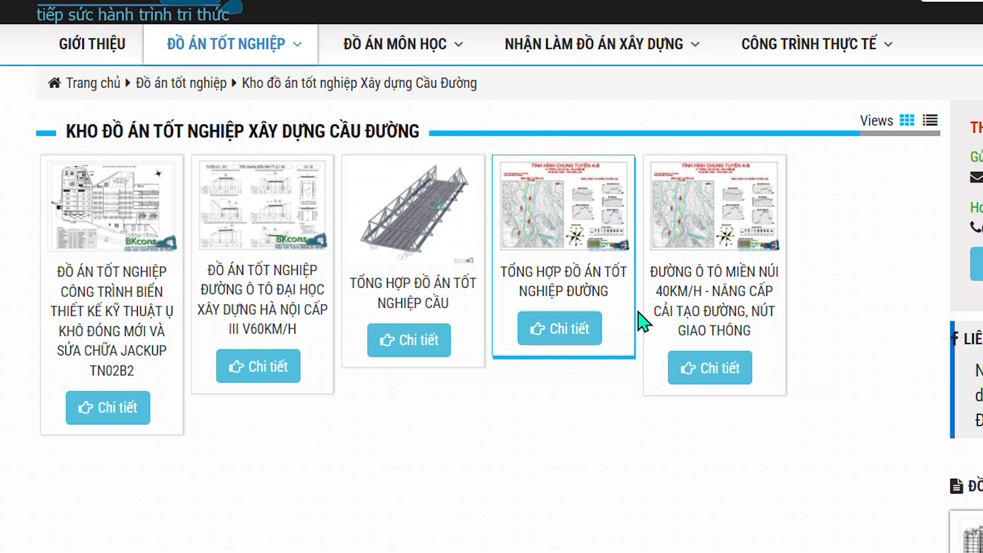
Task: Expand NHẬN LÀM ĐỒ ÁN XÂY DỰNG menu
Action: (x=602, y=44)
